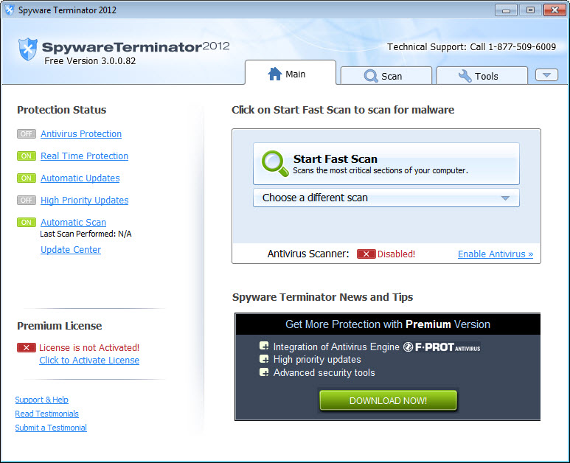Image resolution: width=570 pixels, height=463 pixels.
Task: Click the DOWNLOAD NOW! button
Action: tap(388, 400)
